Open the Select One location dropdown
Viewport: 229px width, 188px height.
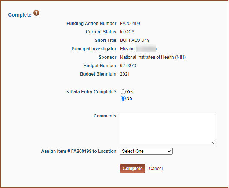(146, 151)
